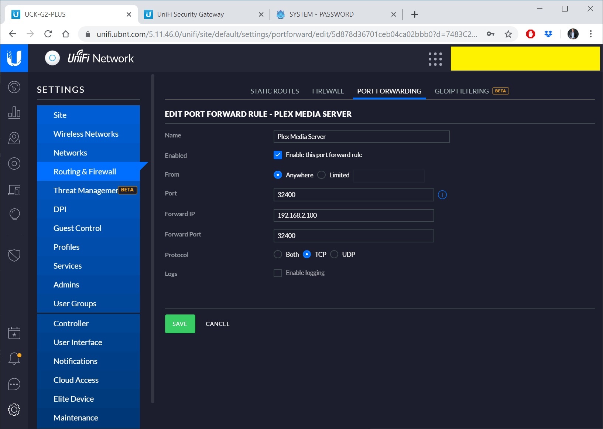Open Admins settings
The height and width of the screenshot is (429, 603).
(x=88, y=285)
